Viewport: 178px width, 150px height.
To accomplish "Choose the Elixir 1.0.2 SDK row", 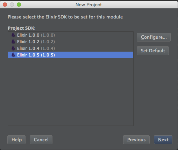I will pyautogui.click(x=71, y=42).
